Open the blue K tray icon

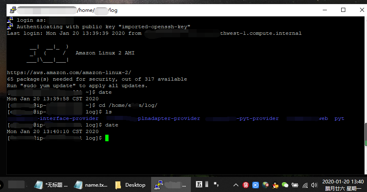tap(256, 185)
